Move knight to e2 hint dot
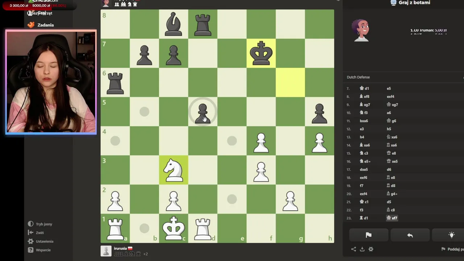Viewport: 464px width, 261px height. [x=232, y=199]
